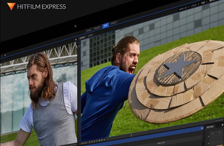This screenshot has height=146, width=224.
Task: Click the orange HitFilm triangle logo
Action: 11,6
